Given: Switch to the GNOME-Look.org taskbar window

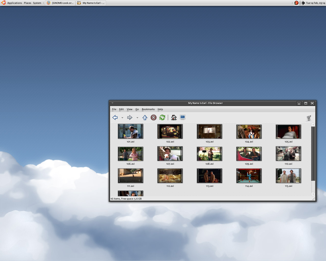Looking at the screenshot, I should [x=60, y=3].
